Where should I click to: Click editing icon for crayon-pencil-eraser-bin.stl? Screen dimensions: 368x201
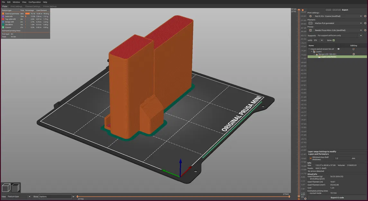pyautogui.click(x=354, y=49)
